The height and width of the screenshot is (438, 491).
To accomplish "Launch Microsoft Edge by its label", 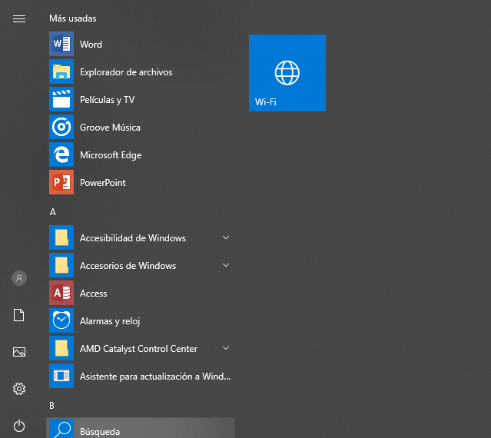I will (111, 155).
